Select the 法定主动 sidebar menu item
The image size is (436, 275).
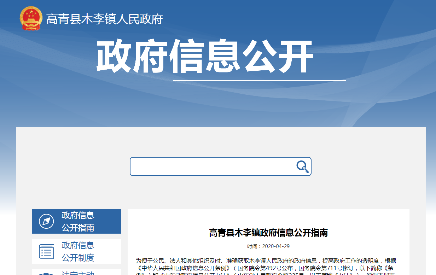point(78,273)
